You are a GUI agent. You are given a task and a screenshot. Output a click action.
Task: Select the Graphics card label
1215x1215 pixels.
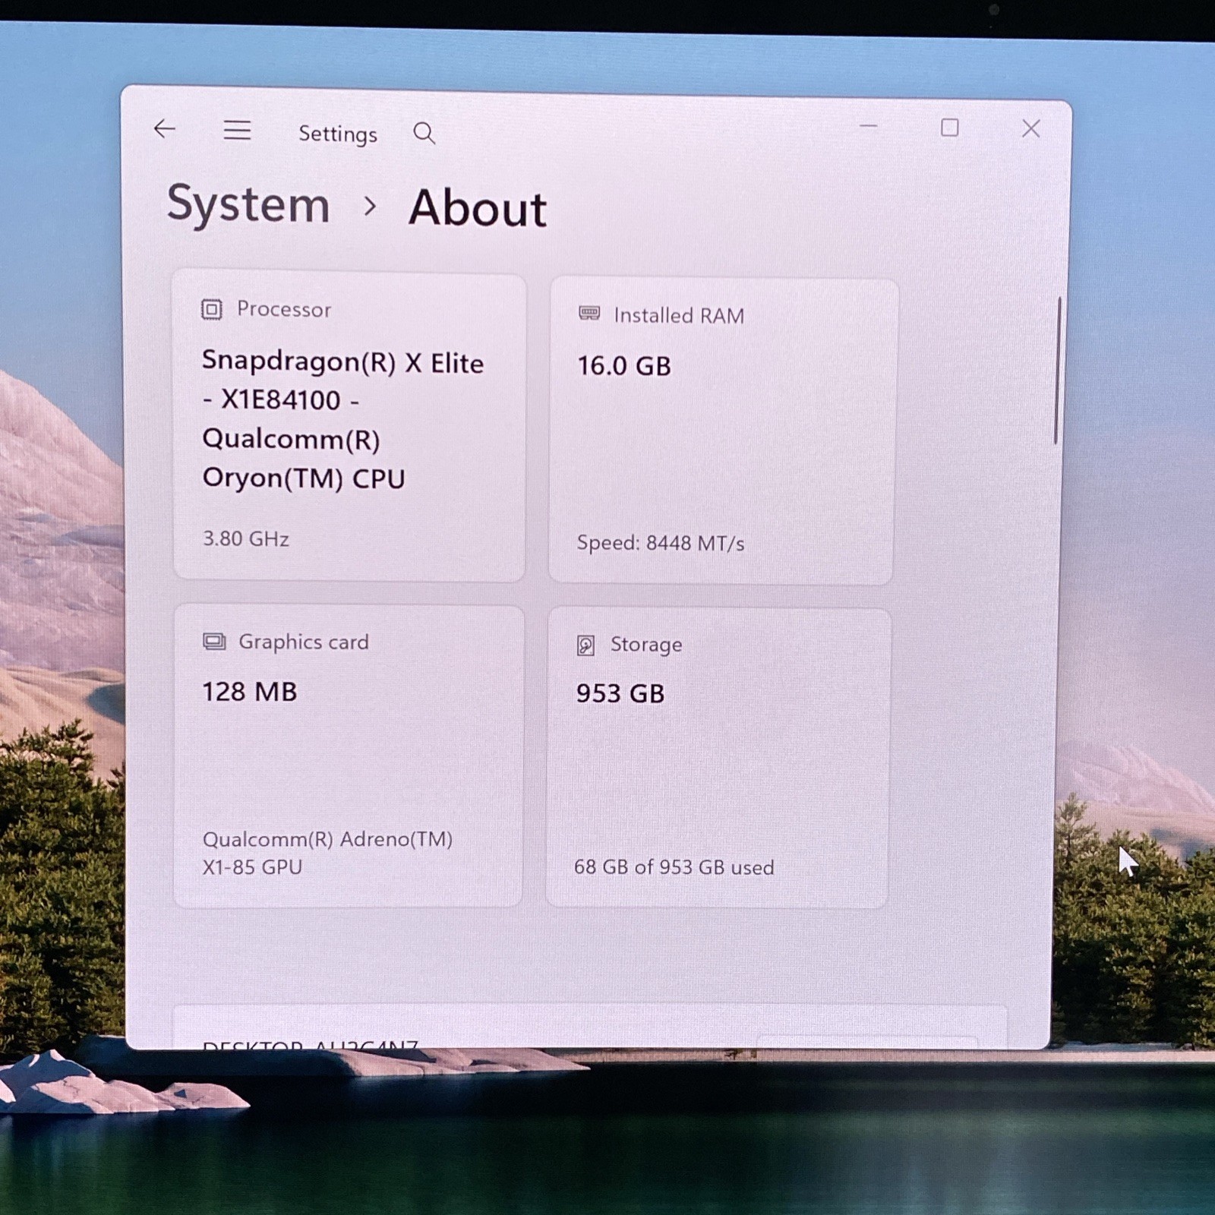coord(304,642)
